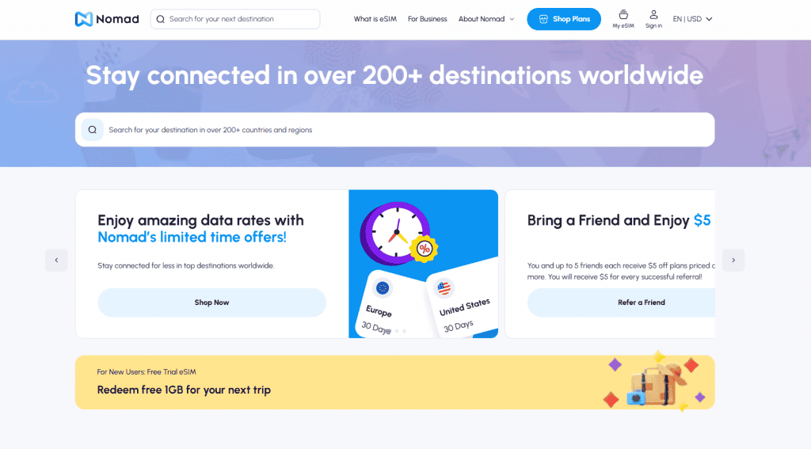Viewport: 811px width, 449px height.
Task: Select For Business in the navigation
Action: pyautogui.click(x=427, y=19)
